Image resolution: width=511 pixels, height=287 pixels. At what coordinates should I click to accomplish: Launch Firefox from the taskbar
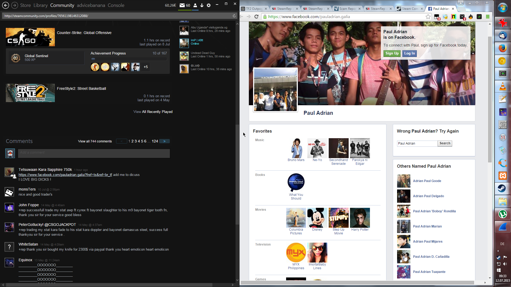point(502,48)
